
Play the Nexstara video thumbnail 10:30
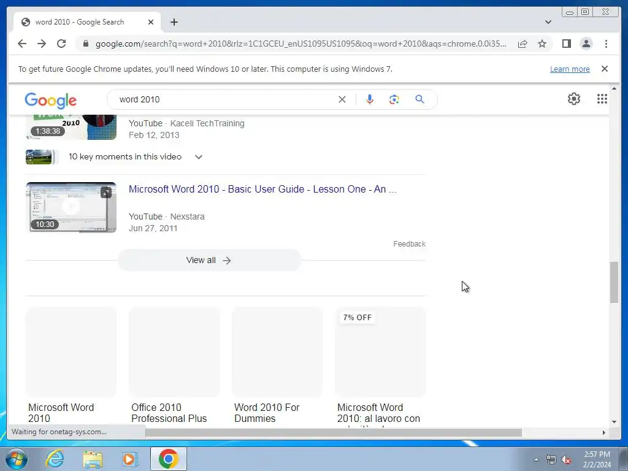(71, 207)
